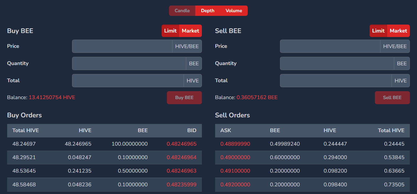Click the 48.24697 Total HIVE cell

click(24, 144)
